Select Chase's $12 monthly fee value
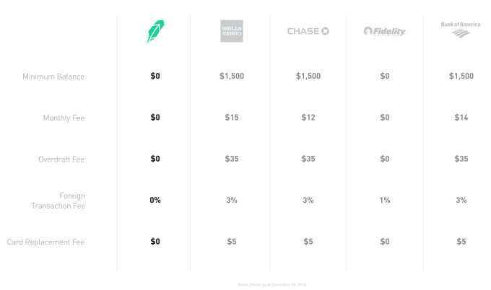Image resolution: width=491 pixels, height=290 pixels. coord(308,118)
